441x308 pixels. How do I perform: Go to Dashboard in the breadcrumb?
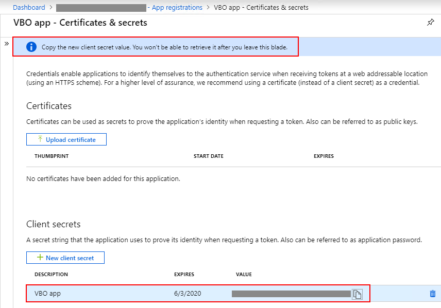29,8
